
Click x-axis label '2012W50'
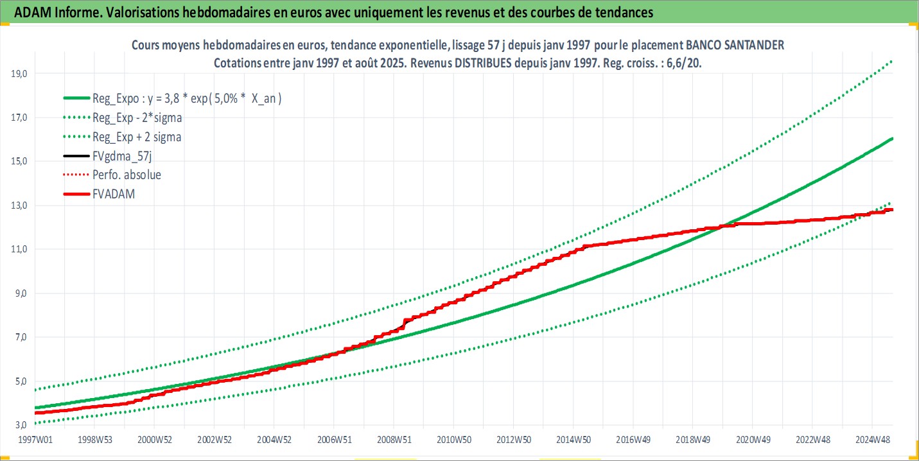[513, 440]
